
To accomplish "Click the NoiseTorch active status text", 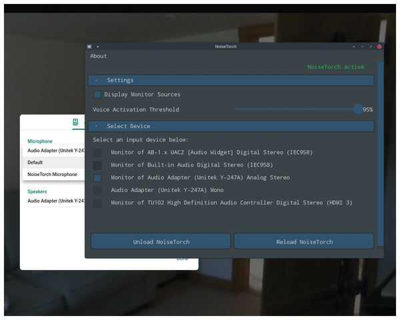I will click(335, 67).
